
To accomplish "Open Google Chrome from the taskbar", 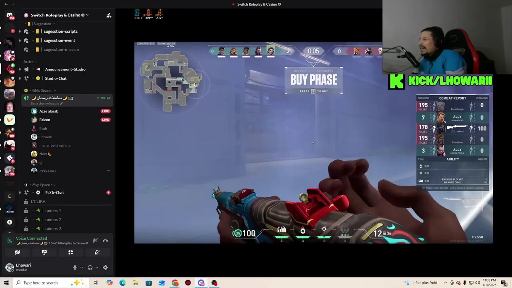I will click(175, 283).
